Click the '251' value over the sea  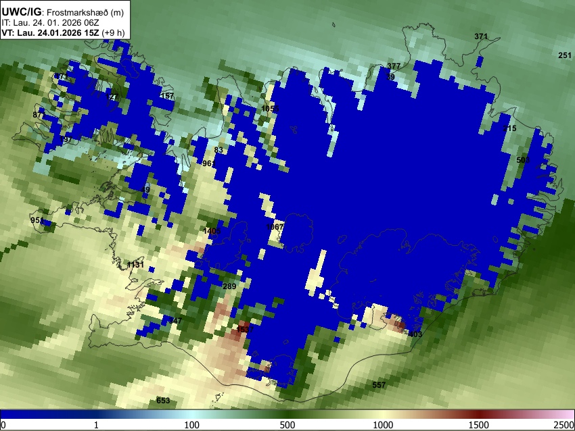(x=565, y=55)
